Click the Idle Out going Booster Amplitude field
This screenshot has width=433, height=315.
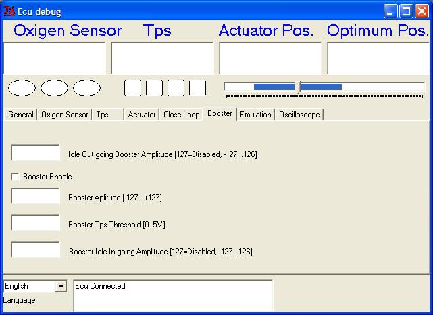point(36,153)
